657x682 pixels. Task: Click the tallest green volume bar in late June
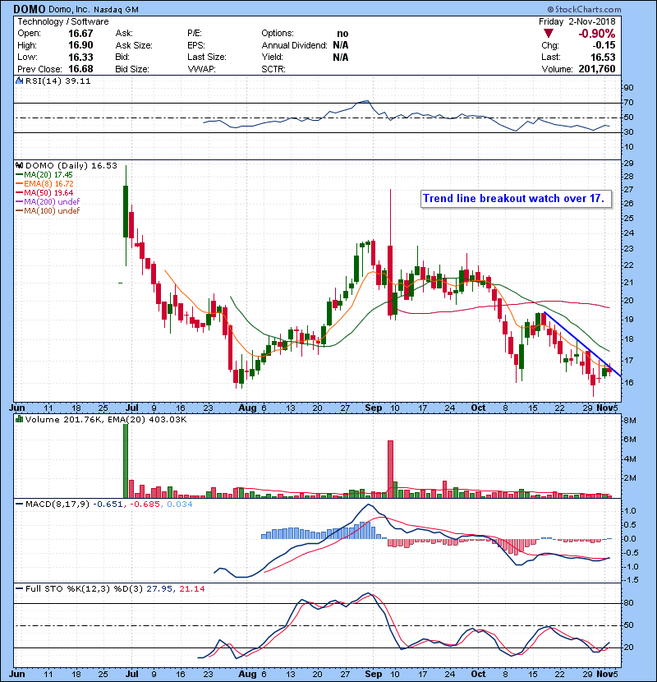[126, 461]
